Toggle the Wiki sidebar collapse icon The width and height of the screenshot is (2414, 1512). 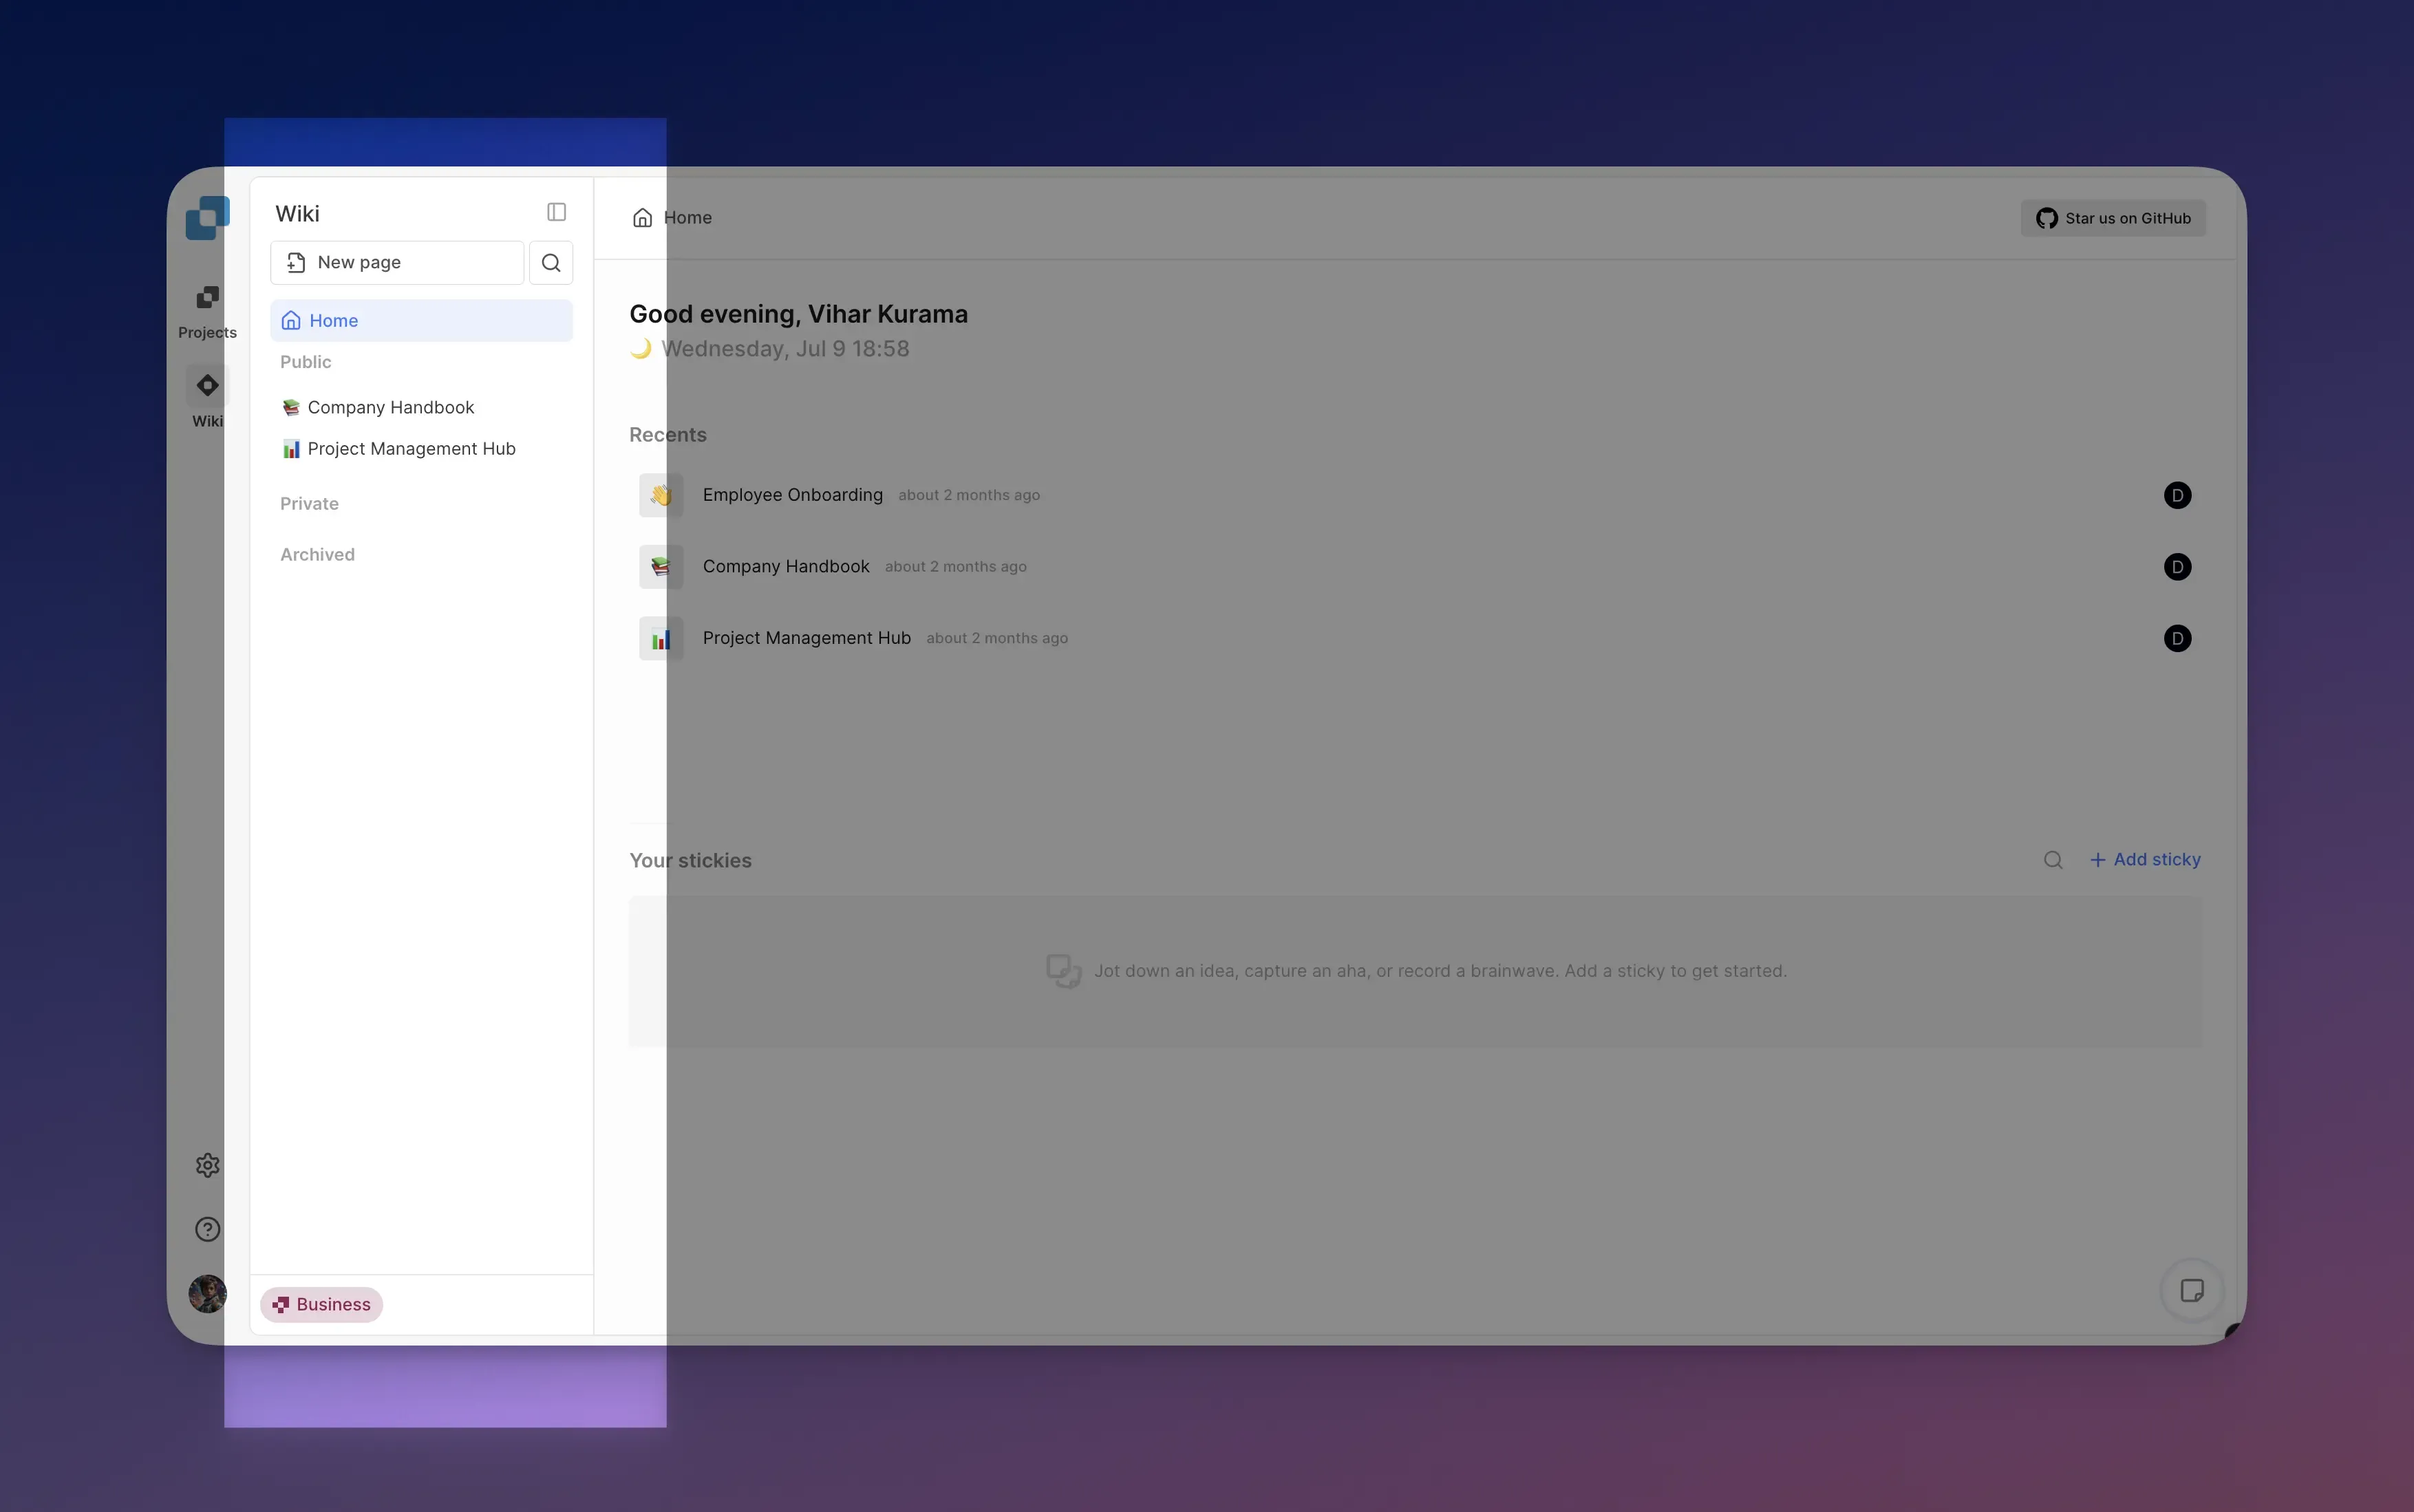tap(556, 212)
